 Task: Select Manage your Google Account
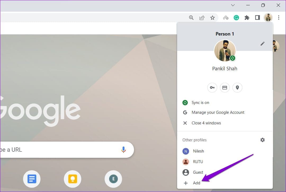[218, 112]
